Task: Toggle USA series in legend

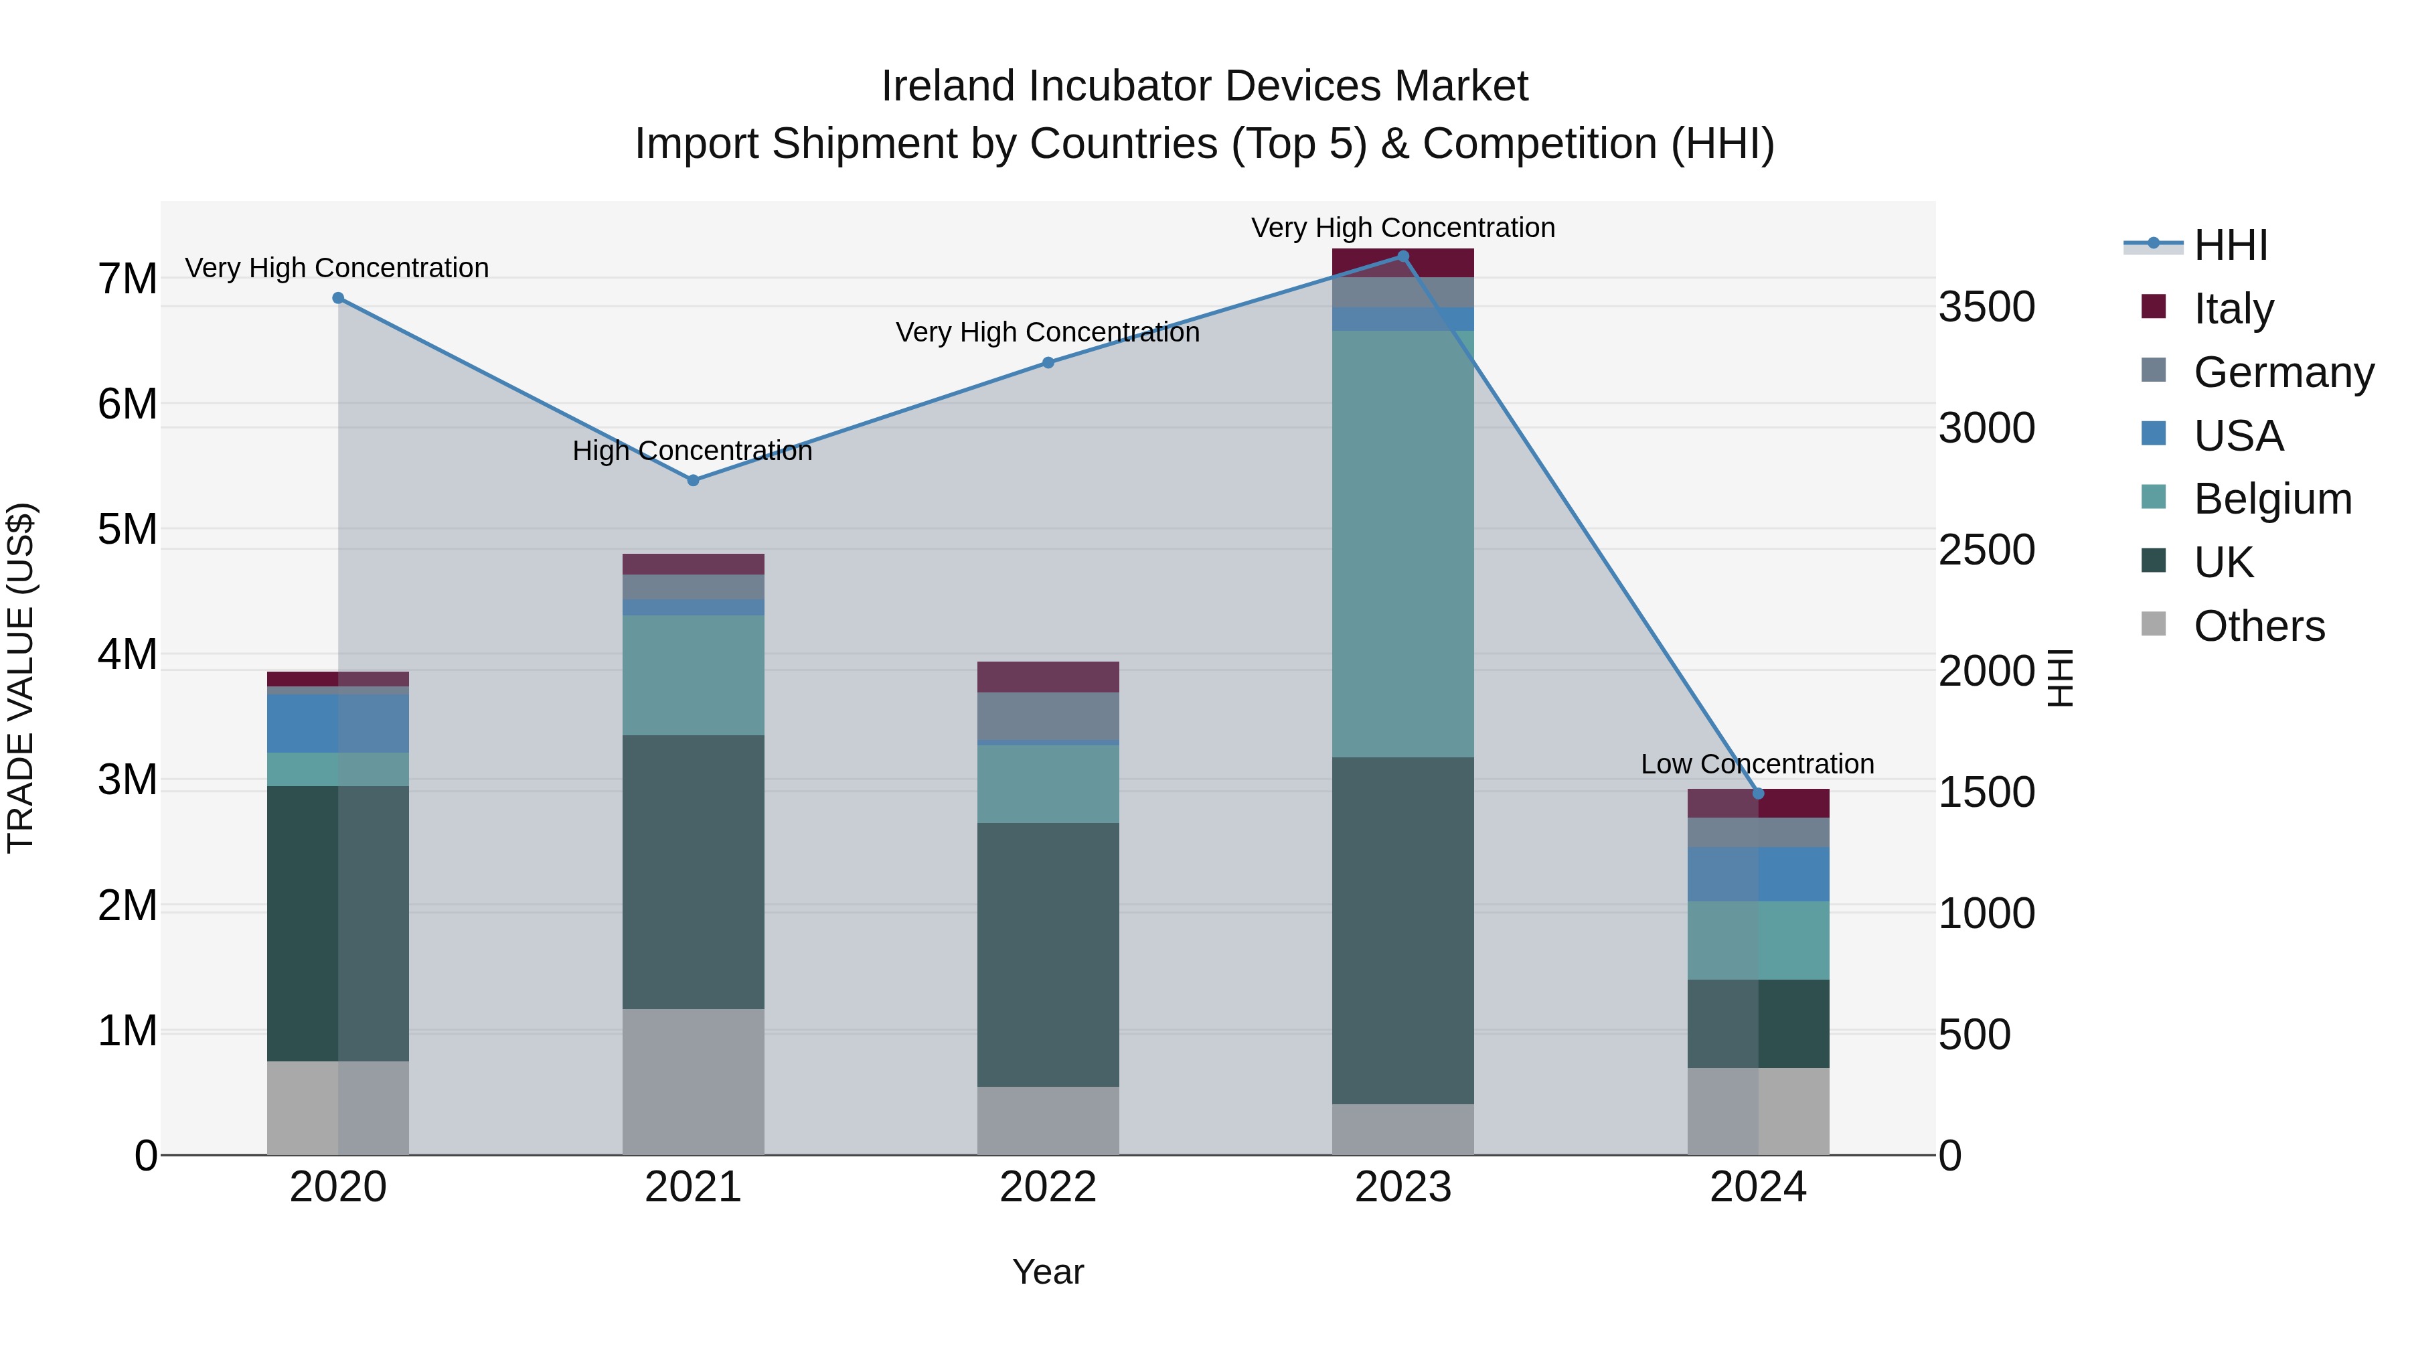Action: pos(2213,435)
